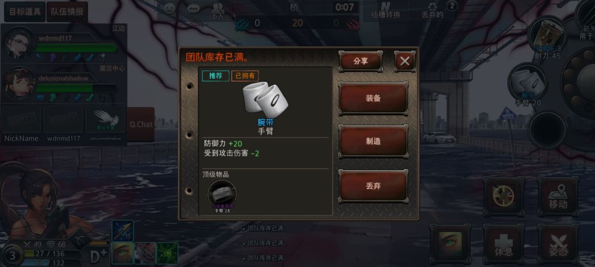This screenshot has height=267, width=595.
Task: Click the 制造 craft button
Action: [373, 141]
